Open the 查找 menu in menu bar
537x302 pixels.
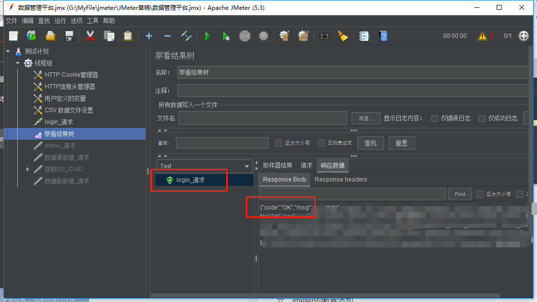(44, 21)
